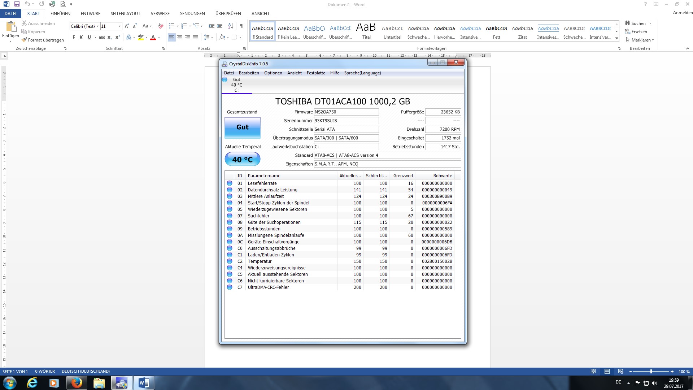Click the Firmware field MS2OA750
The height and width of the screenshot is (390, 693).
[x=346, y=112]
